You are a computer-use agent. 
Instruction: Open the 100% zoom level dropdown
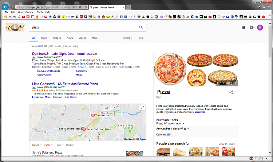[x=266, y=158]
